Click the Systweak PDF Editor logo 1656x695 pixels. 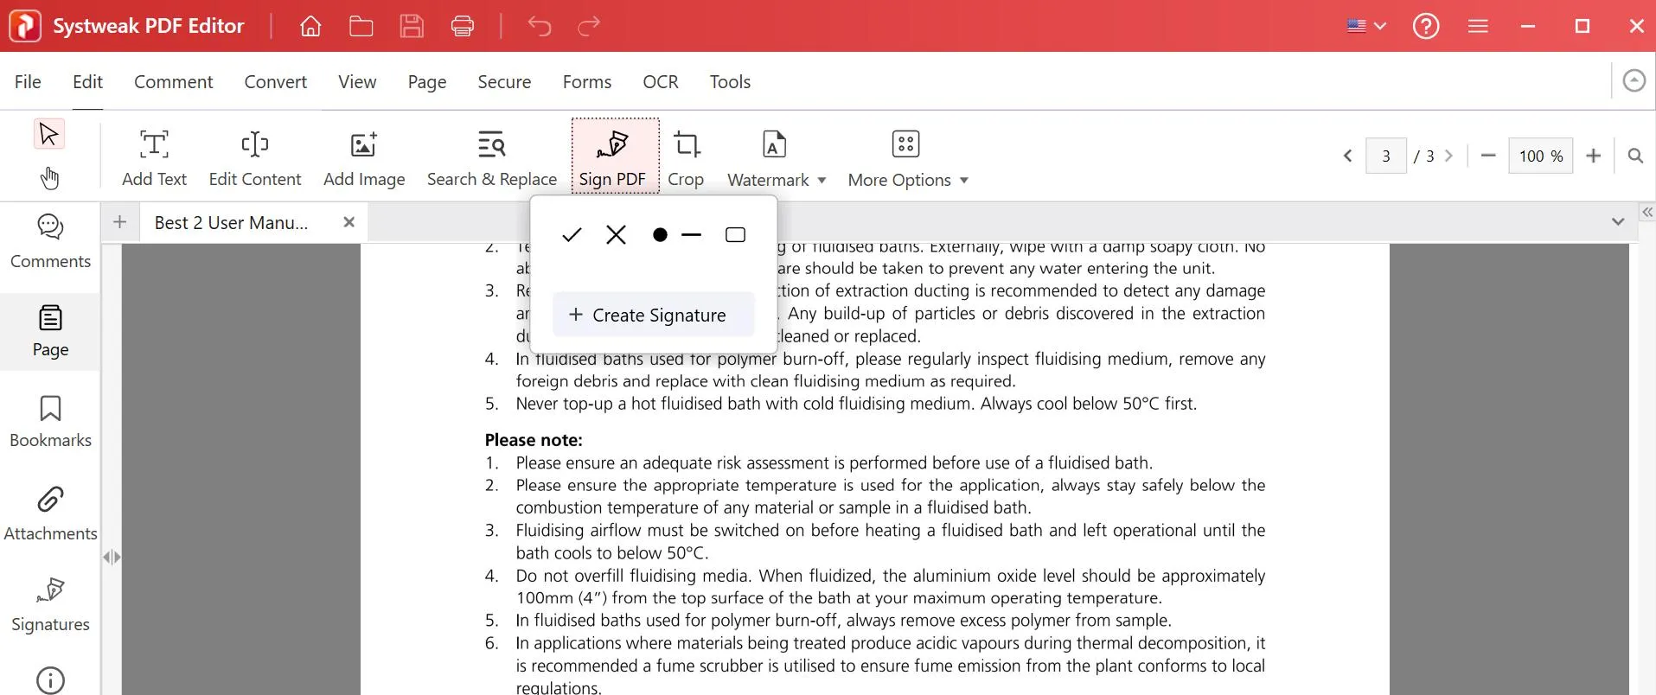(x=25, y=26)
